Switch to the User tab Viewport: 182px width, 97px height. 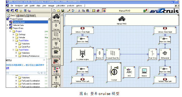[21, 16]
